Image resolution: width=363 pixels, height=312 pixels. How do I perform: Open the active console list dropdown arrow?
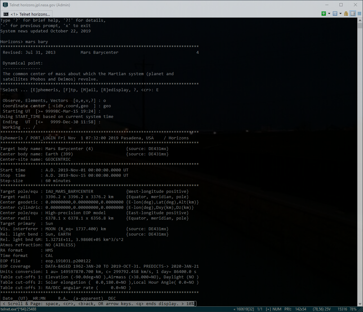point(340,14)
